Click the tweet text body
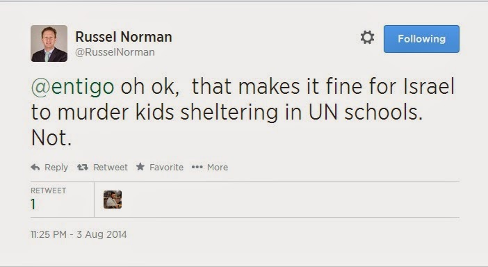 tap(243, 112)
